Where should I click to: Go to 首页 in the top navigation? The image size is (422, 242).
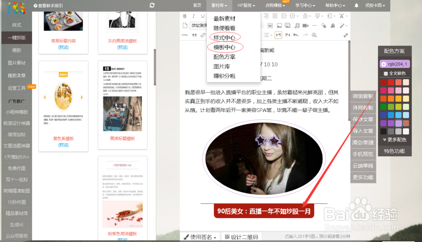(x=197, y=5)
